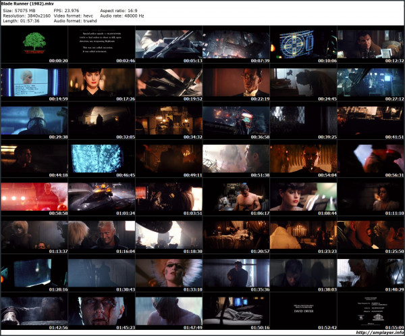The width and height of the screenshot is (405, 336).
Task: Click the thumbnail at 01:03:51
Action: [169, 197]
